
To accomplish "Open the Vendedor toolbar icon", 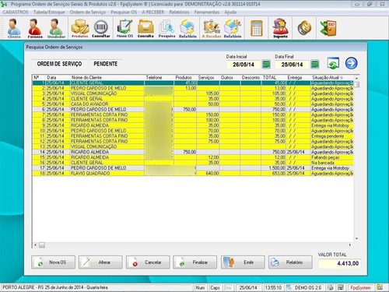I will pyautogui.click(x=56, y=28).
